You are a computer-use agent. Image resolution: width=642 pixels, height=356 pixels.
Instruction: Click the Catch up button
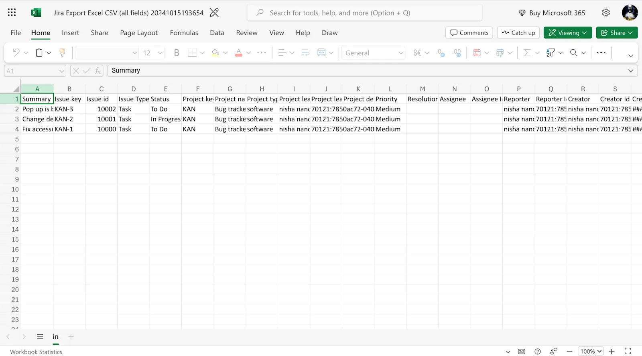518,32
